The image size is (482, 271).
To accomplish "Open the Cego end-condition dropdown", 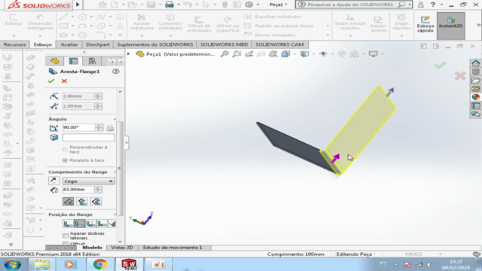I will (x=89, y=181).
